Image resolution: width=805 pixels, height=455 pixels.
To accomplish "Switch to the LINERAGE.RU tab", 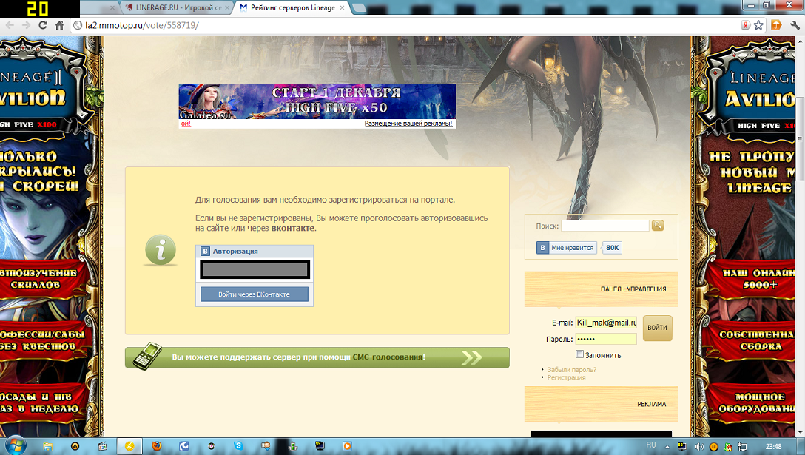I will pos(178,7).
